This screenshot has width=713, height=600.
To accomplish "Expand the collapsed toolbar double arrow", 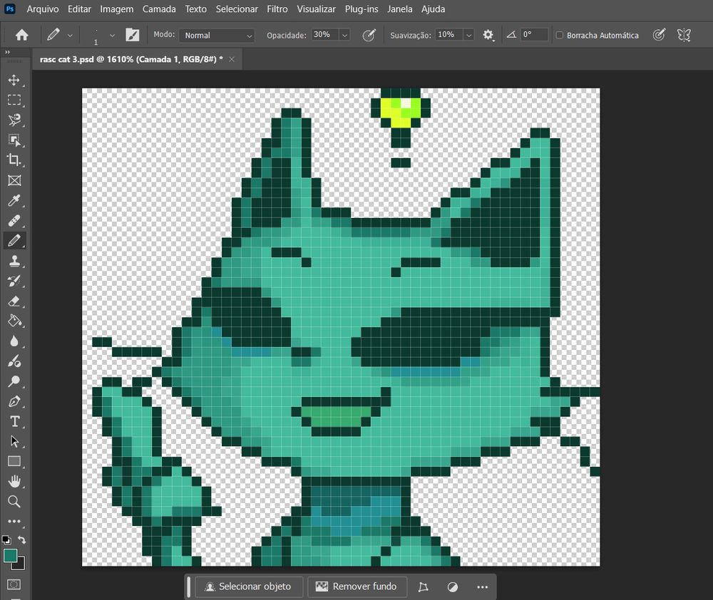I will click(7, 52).
